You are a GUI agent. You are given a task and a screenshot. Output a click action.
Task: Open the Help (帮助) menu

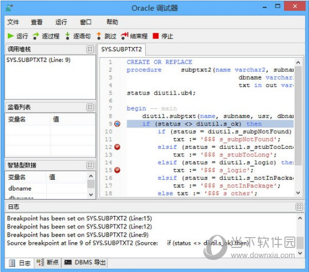(x=112, y=22)
